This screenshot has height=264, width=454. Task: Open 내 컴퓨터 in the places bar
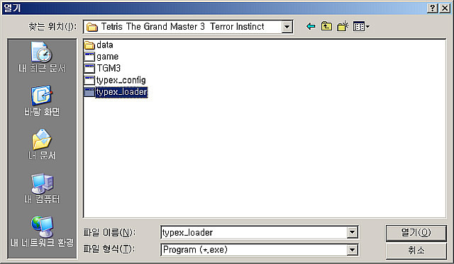click(x=42, y=188)
